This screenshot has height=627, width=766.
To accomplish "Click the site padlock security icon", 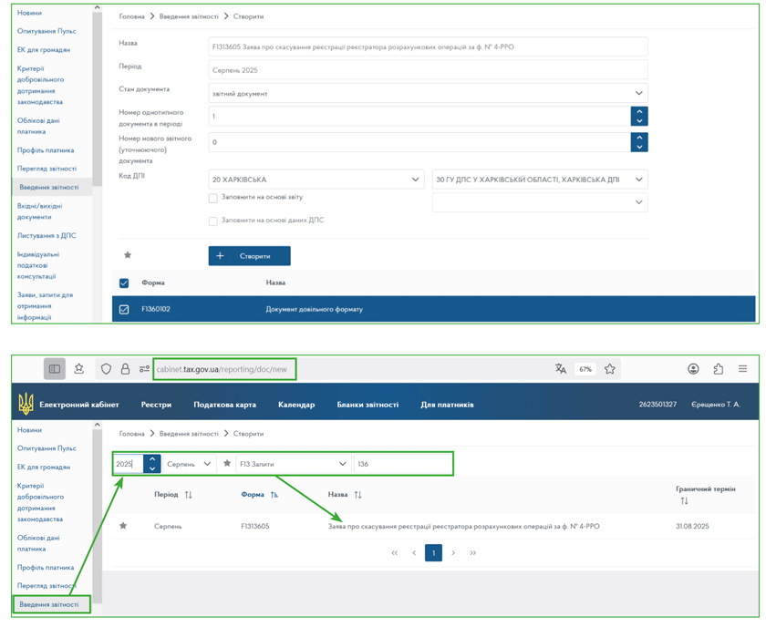I will 125,369.
